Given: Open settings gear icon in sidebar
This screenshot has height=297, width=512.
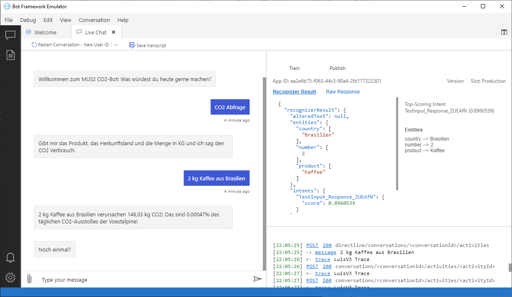Looking at the screenshot, I should (x=10, y=277).
